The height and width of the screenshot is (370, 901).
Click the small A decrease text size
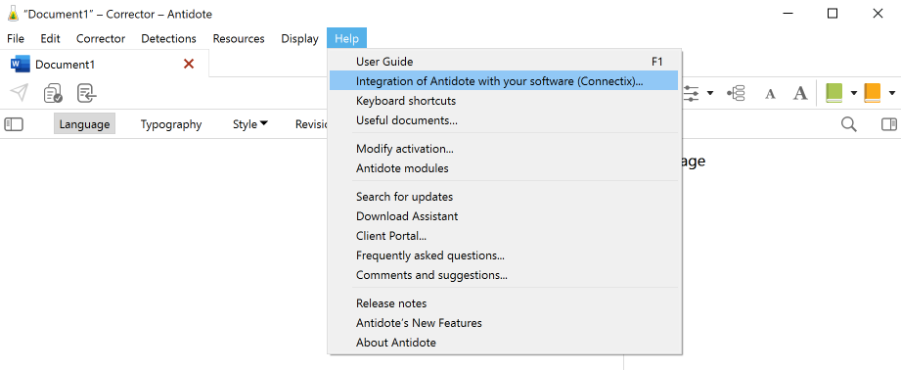tap(771, 94)
